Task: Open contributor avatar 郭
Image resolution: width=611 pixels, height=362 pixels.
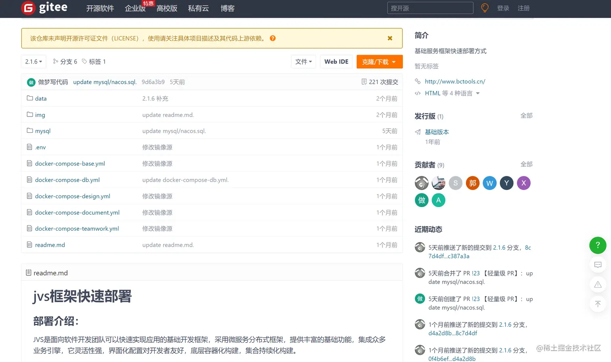Action: coord(472,183)
